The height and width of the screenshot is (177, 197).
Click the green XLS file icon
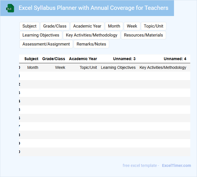tap(10, 8)
